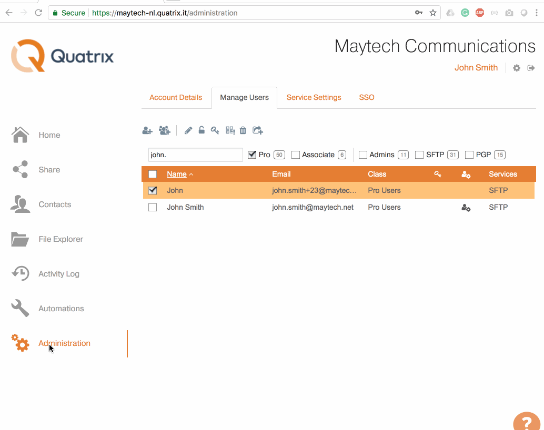Click the John Smith profile link
544x430 pixels.
(476, 68)
